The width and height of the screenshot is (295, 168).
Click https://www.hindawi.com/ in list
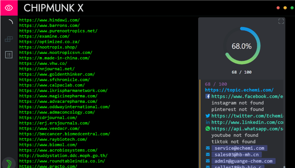coord(50,20)
